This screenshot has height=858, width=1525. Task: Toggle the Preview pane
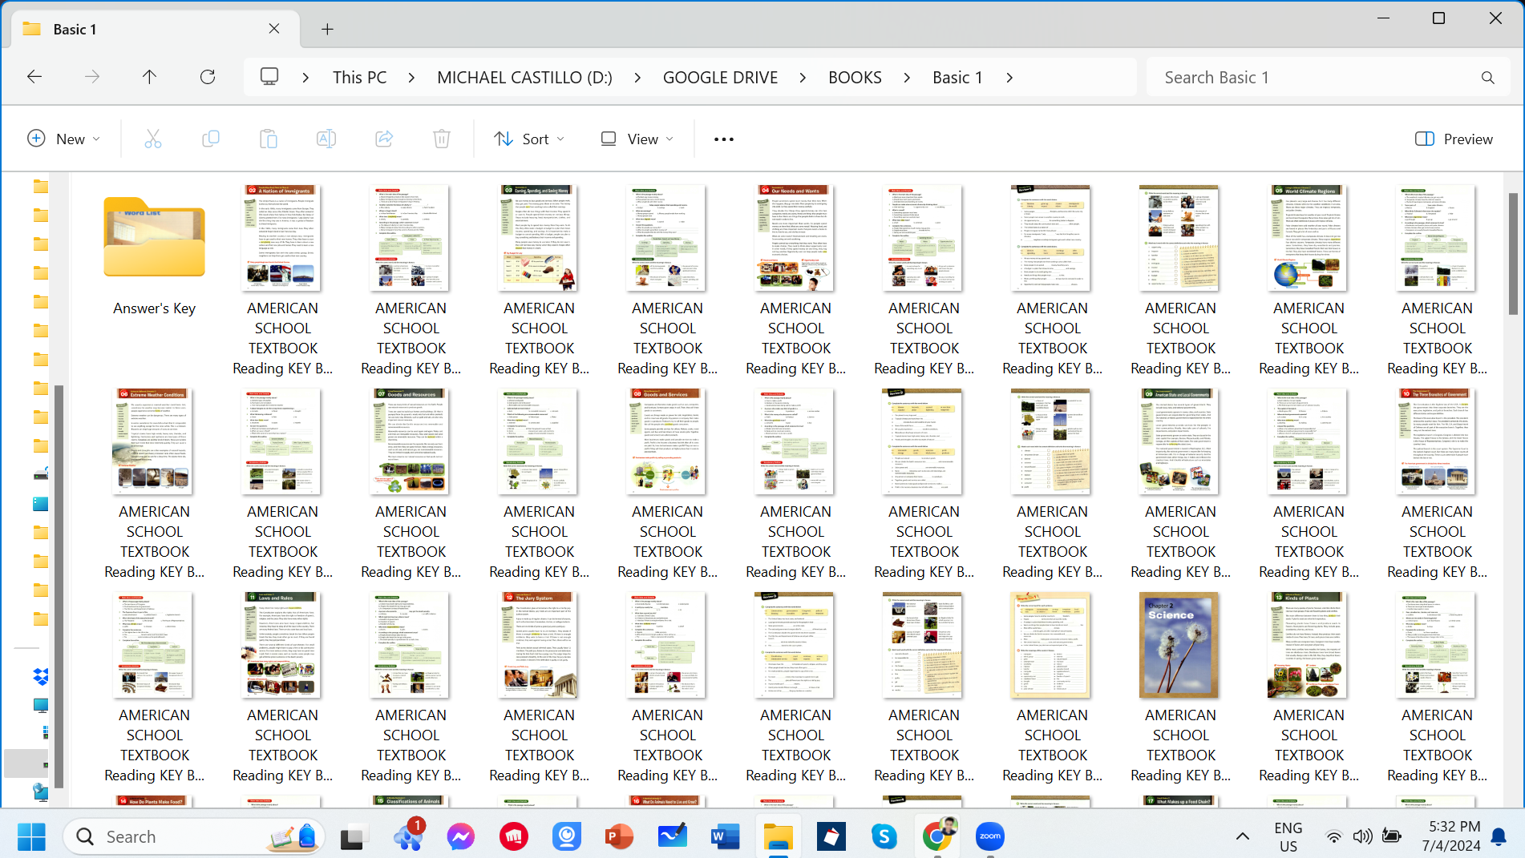pyautogui.click(x=1454, y=139)
